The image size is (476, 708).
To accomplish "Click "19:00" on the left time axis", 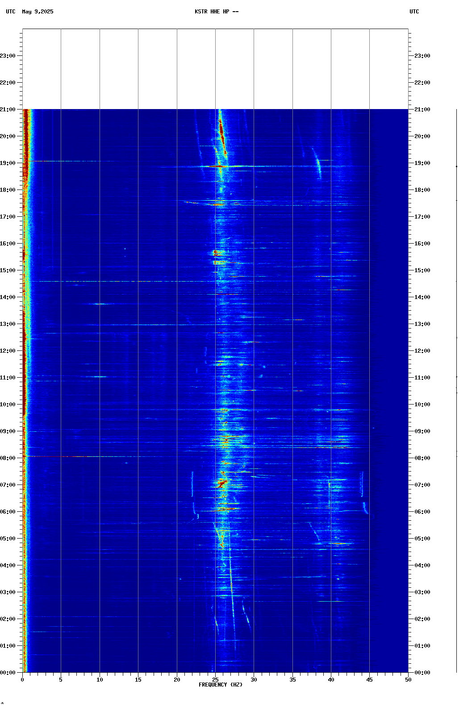I will coord(8,163).
